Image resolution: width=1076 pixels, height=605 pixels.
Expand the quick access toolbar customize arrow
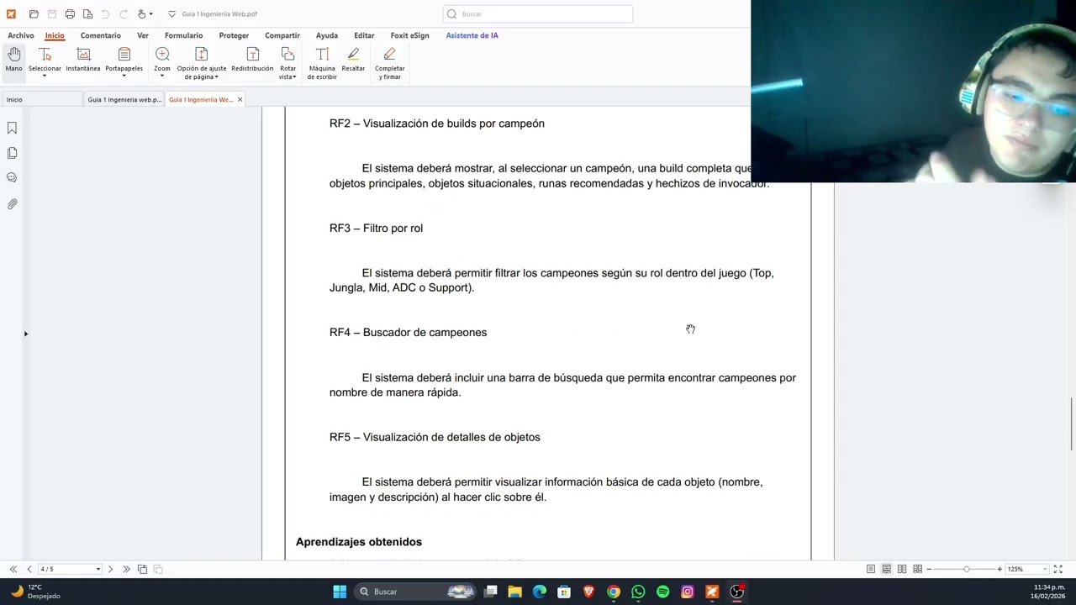click(171, 14)
